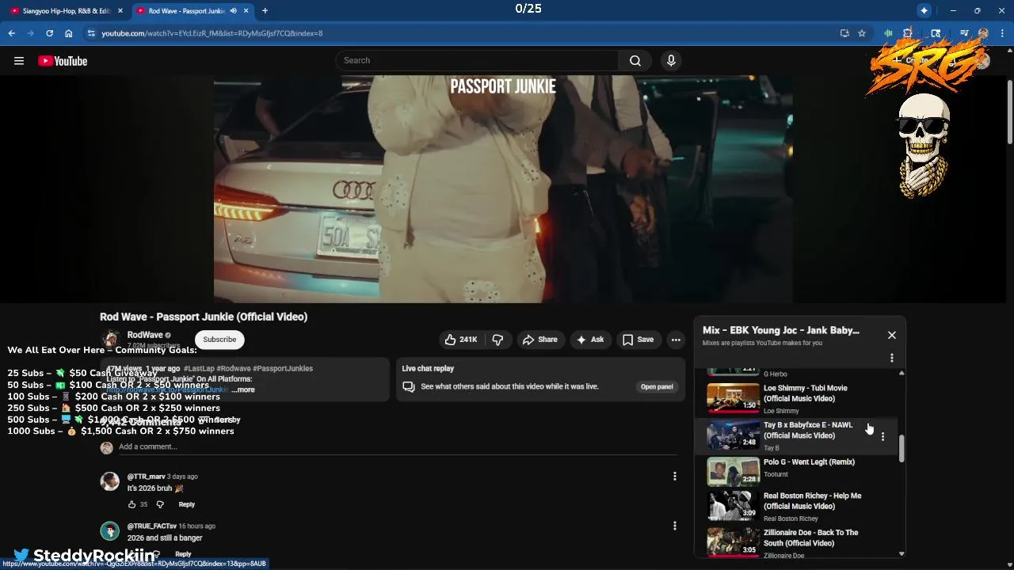Open the #PassportJunkies hashtag
This screenshot has height=570, width=1014.
[x=283, y=368]
